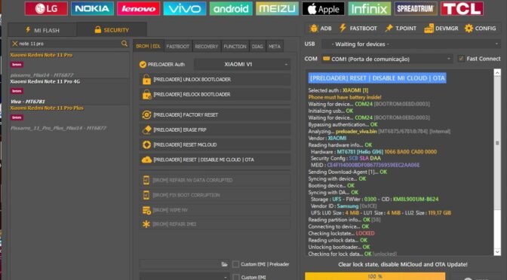Click [PRELOADER] ERASE FRP

pos(215,129)
